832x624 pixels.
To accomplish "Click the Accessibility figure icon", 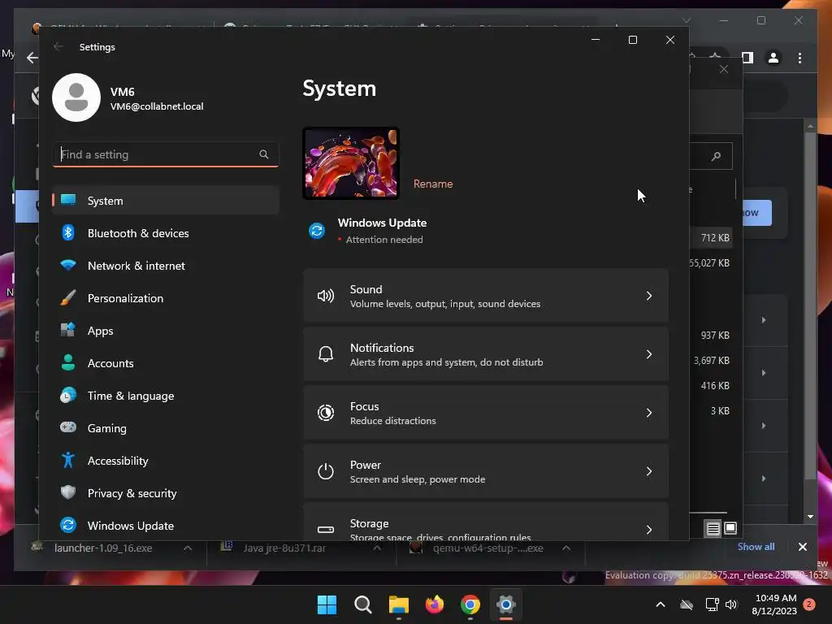I will pyautogui.click(x=68, y=460).
